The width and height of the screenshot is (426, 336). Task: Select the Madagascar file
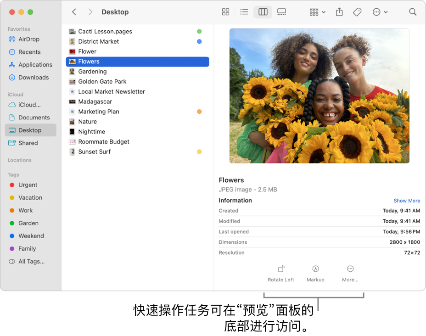[x=137, y=102]
